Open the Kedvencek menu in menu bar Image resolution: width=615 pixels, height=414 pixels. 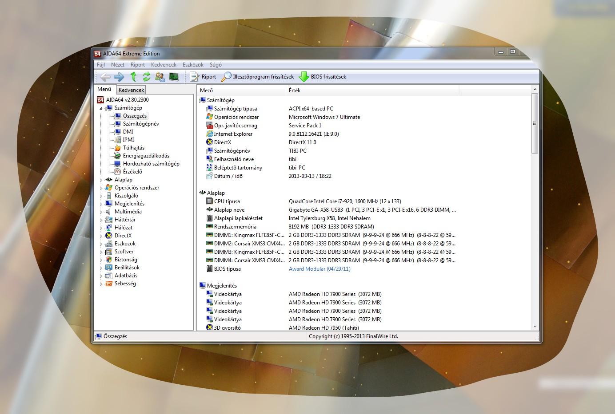[x=164, y=65]
